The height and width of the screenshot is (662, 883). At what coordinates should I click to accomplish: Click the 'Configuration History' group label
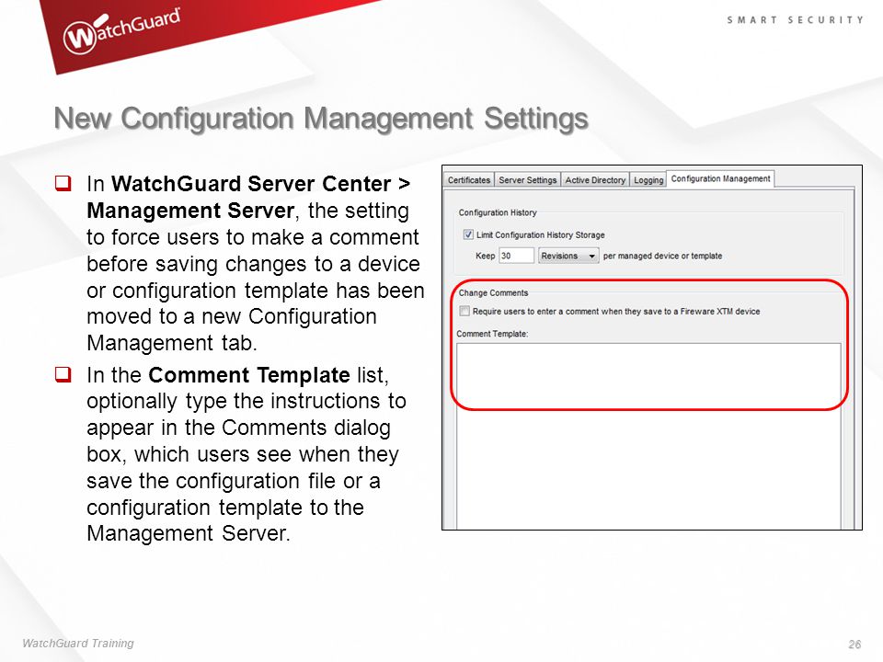pyautogui.click(x=498, y=212)
